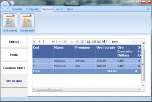Open the Listă salariați report
The height and width of the screenshot is (102, 152).
tap(10, 23)
